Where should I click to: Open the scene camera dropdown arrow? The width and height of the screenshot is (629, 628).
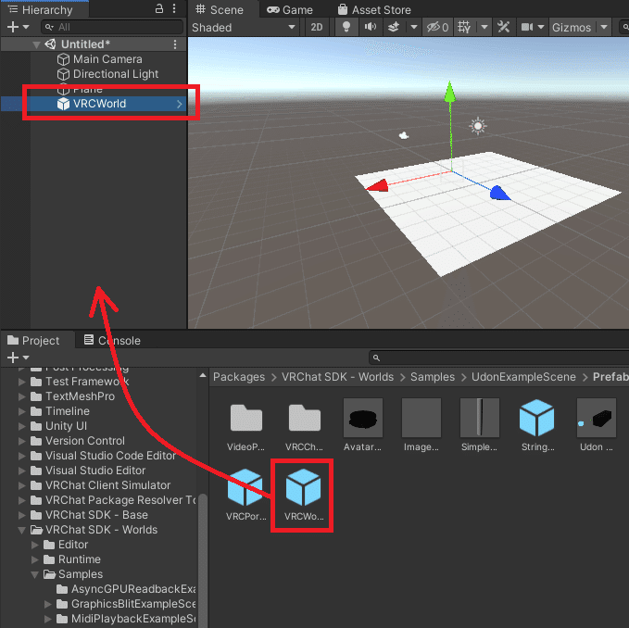[541, 27]
